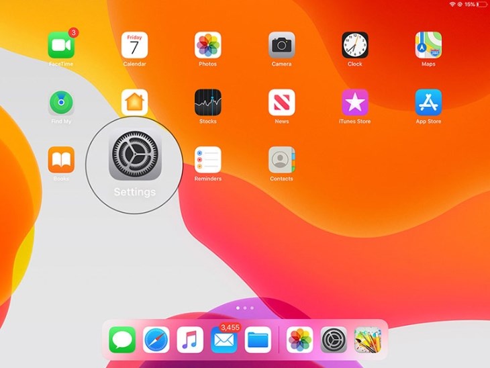The width and height of the screenshot is (490, 368).
Task: Open the Contacts app
Action: coord(281,160)
